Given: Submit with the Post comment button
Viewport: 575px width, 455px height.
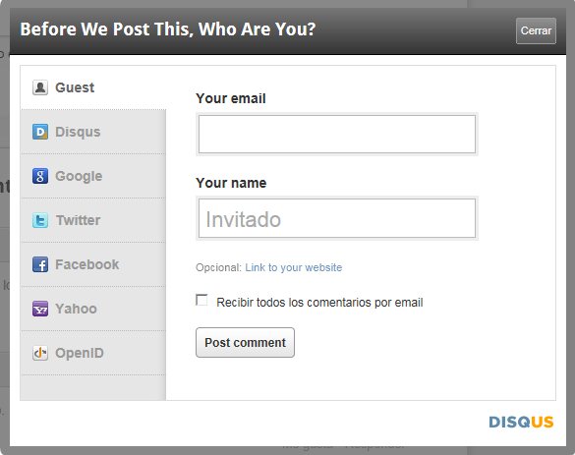Looking at the screenshot, I should click(245, 342).
